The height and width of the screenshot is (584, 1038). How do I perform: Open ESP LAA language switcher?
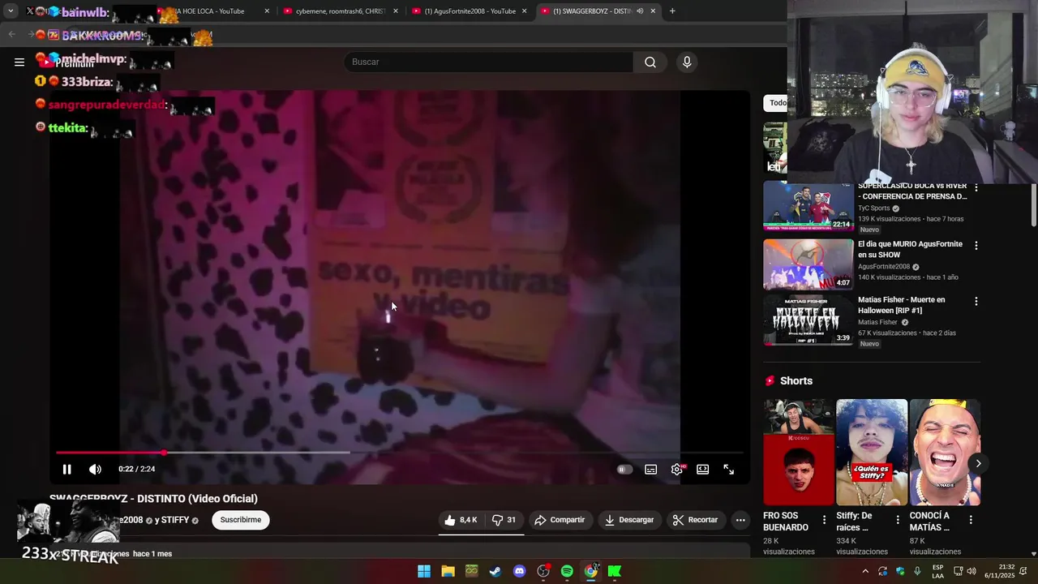coord(937,571)
